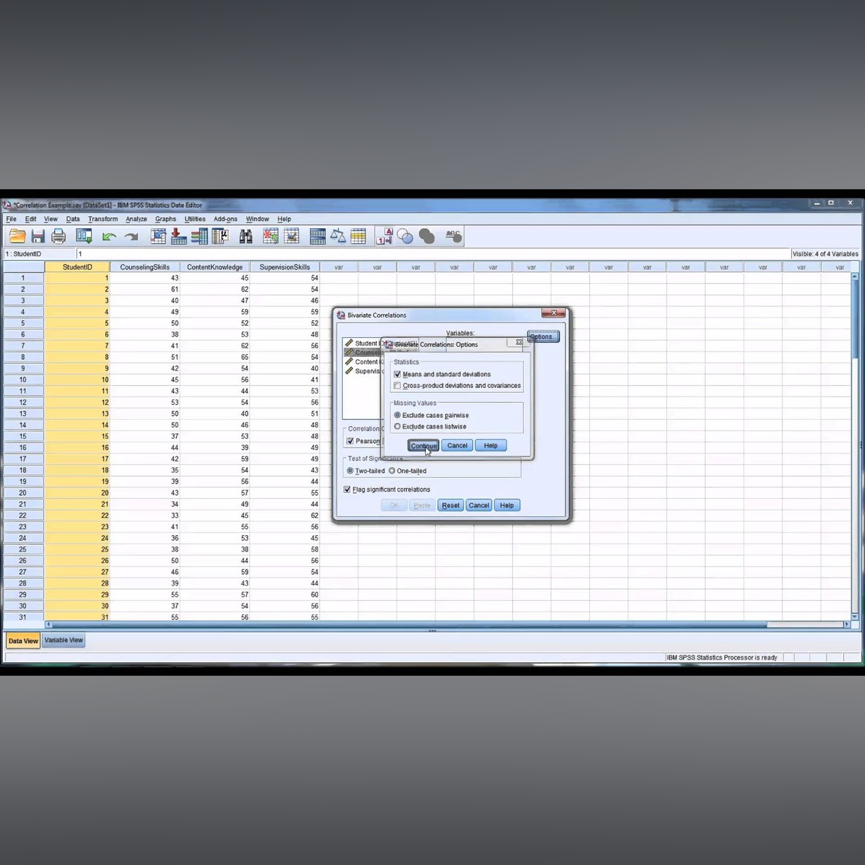865x865 pixels.
Task: Click the Select cases icon
Action: [x=358, y=236]
